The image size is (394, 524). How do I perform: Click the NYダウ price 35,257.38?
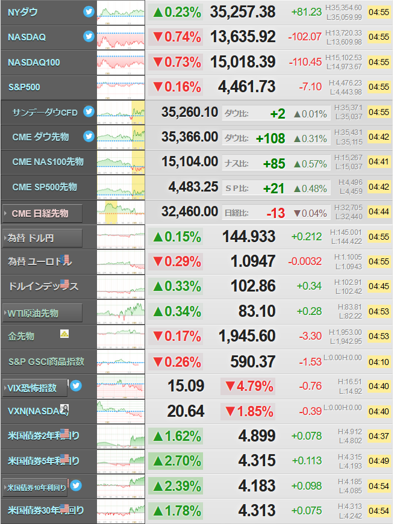pos(243,13)
